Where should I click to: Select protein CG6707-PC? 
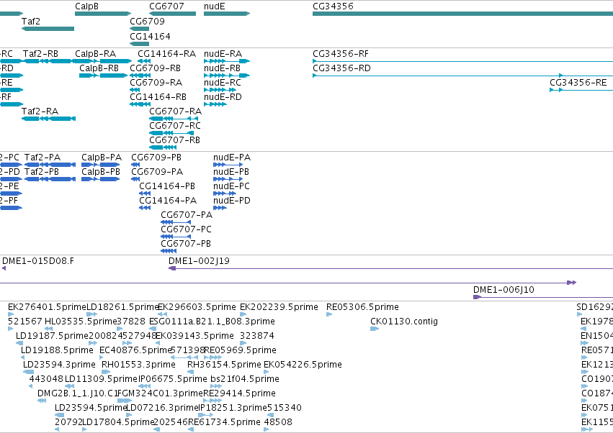click(186, 229)
